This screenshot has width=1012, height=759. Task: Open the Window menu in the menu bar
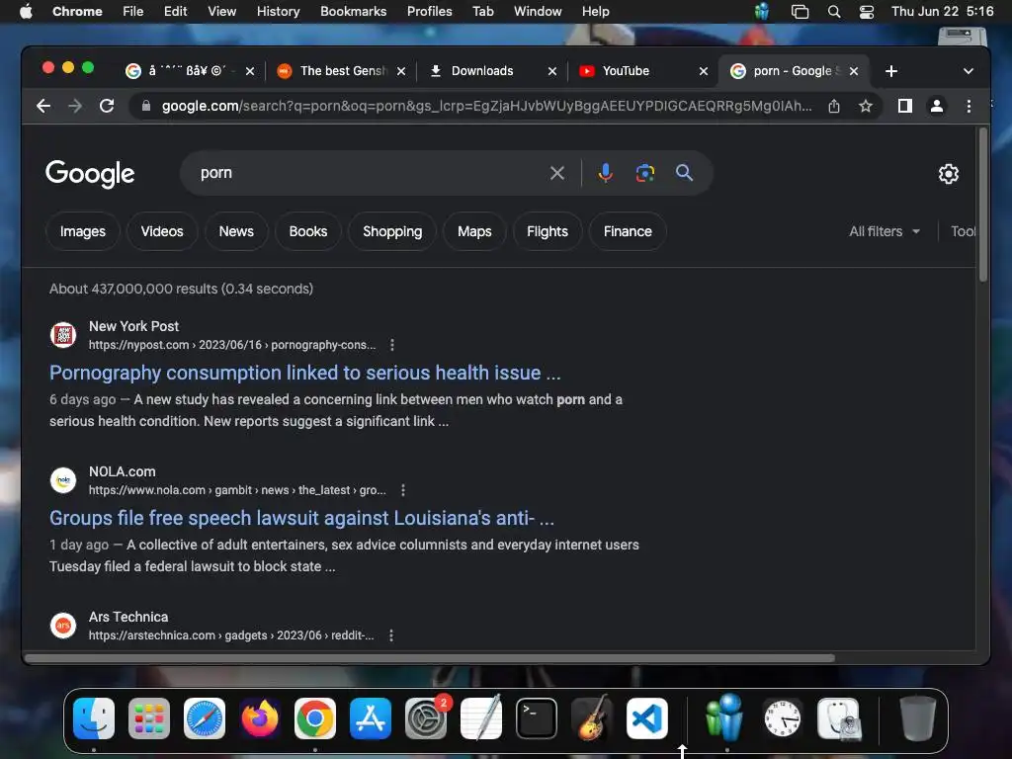[538, 11]
